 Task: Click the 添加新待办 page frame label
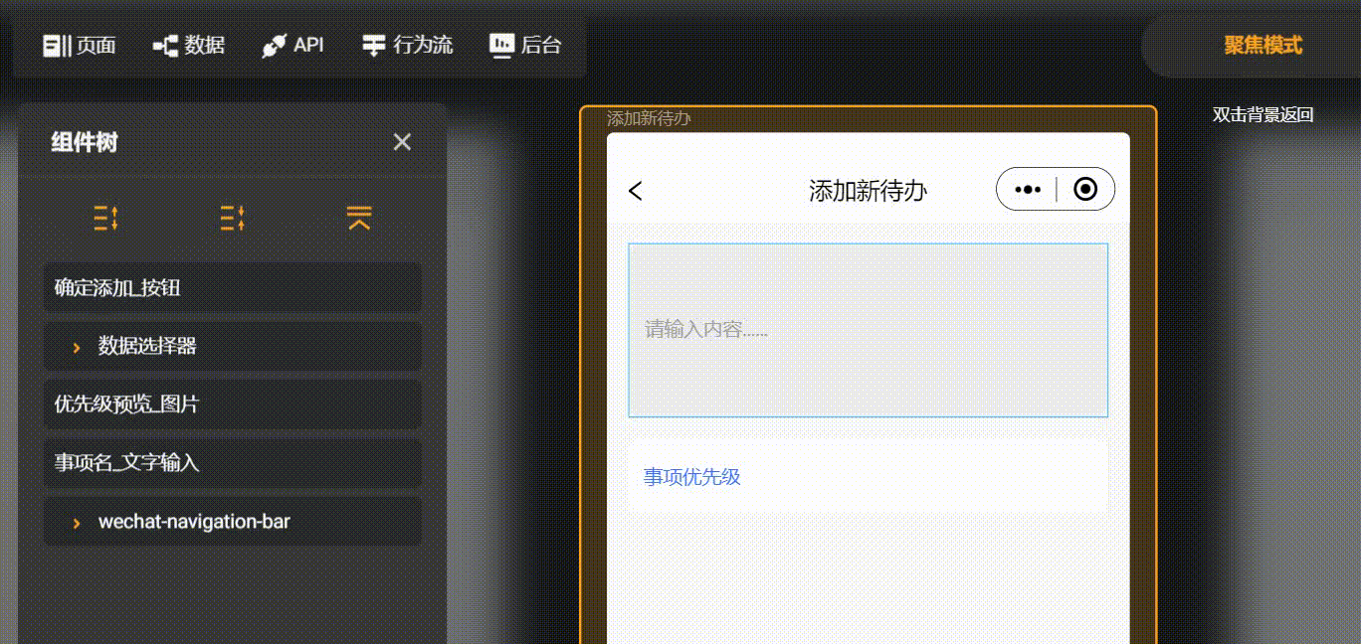649,118
